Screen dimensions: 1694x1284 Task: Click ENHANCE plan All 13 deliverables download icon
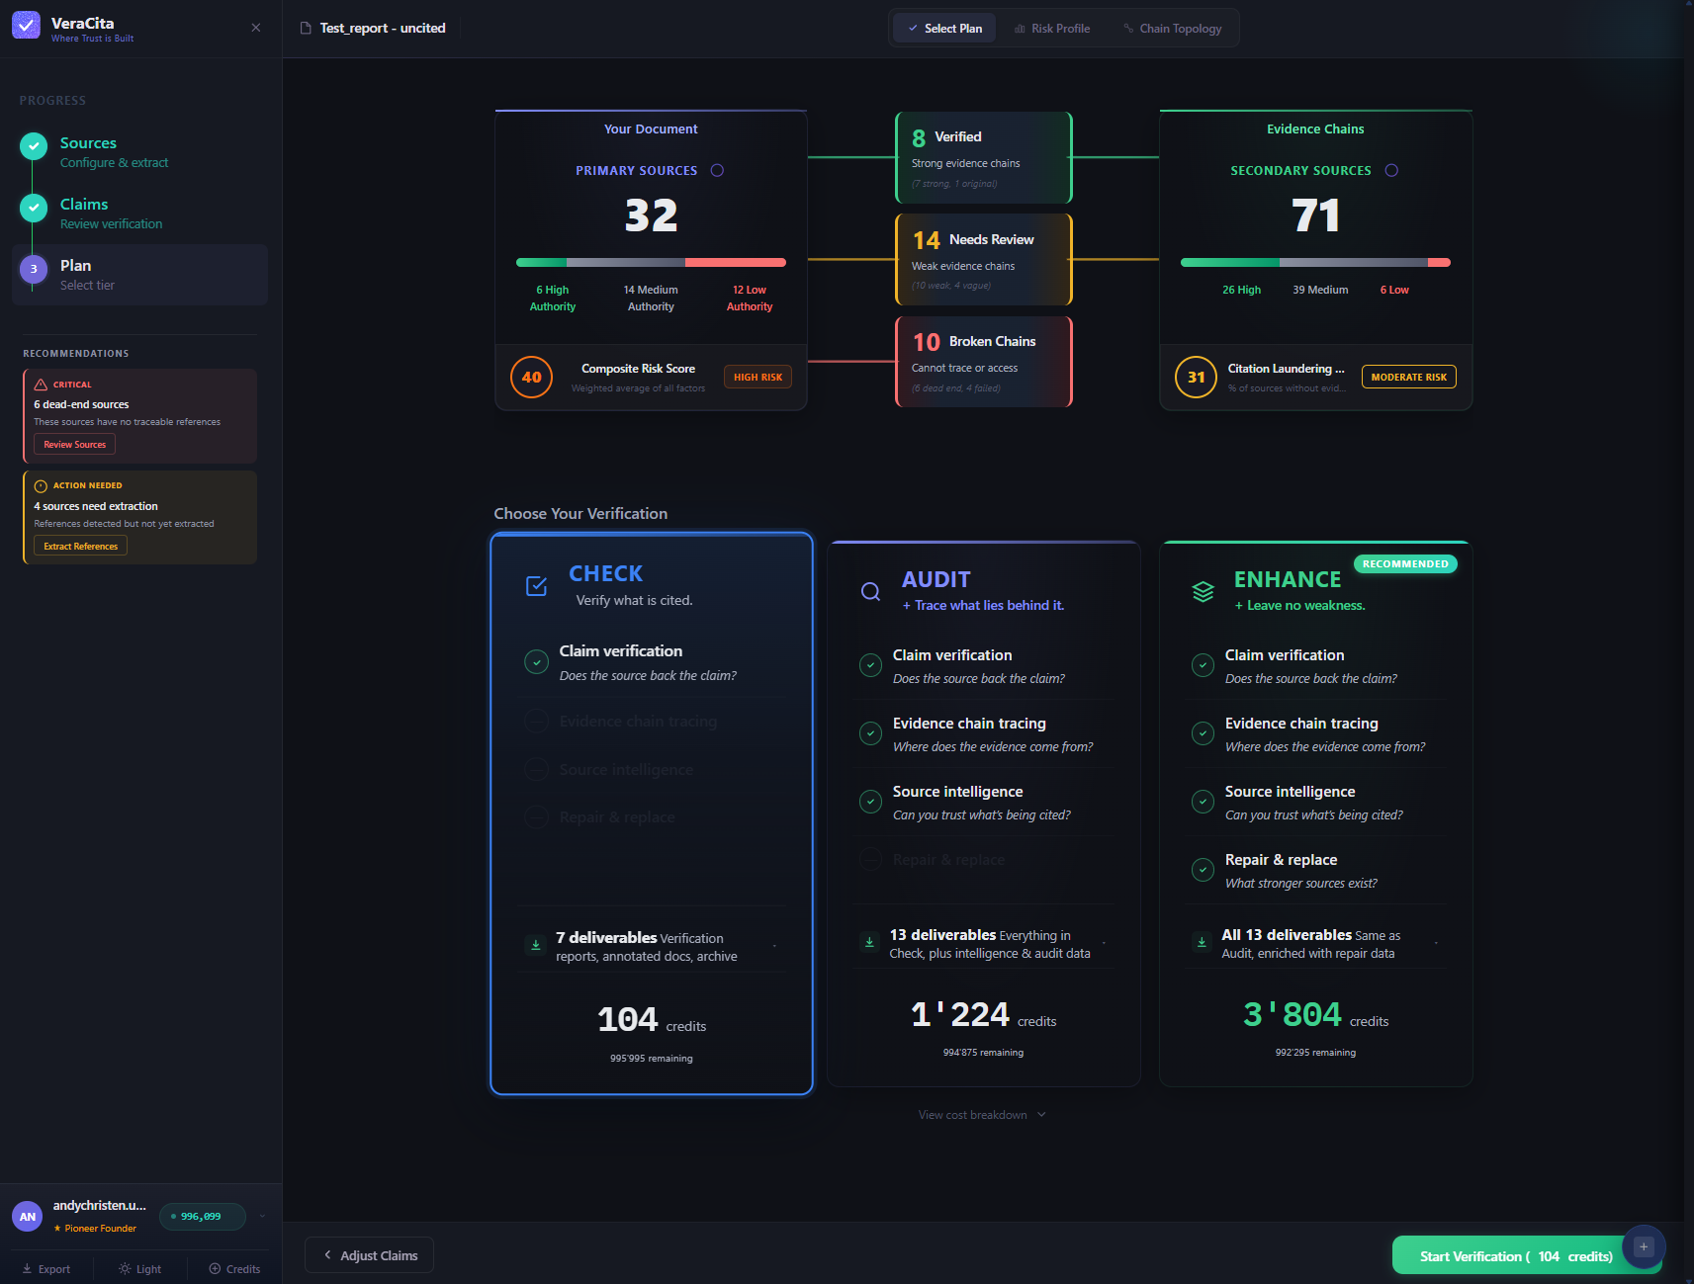[1202, 942]
